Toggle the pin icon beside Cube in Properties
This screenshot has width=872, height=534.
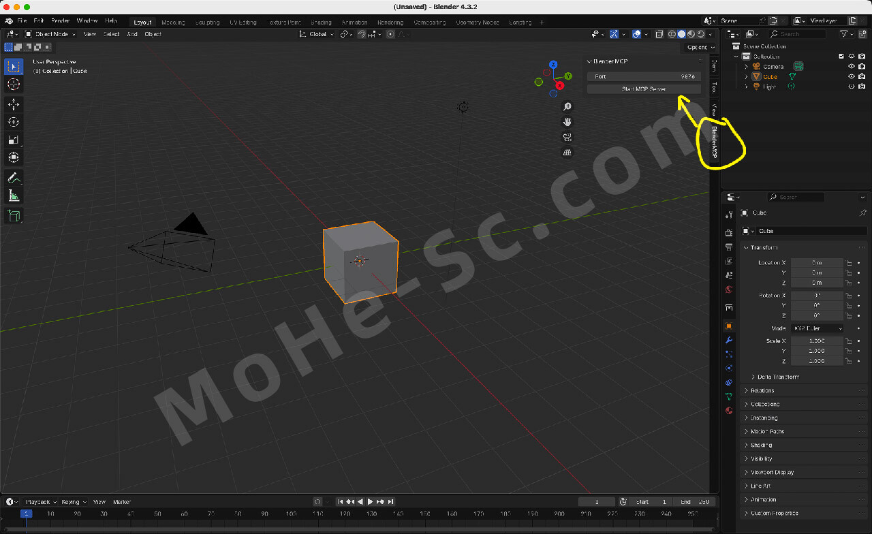[862, 213]
